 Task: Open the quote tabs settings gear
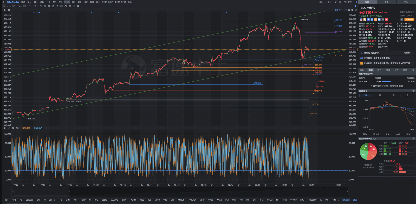coord(413,70)
